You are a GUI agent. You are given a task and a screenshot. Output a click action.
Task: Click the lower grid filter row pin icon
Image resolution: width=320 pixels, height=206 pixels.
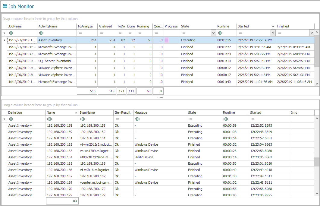[x=4, y=119]
